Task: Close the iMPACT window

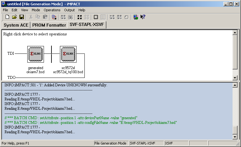Action: (237, 4)
